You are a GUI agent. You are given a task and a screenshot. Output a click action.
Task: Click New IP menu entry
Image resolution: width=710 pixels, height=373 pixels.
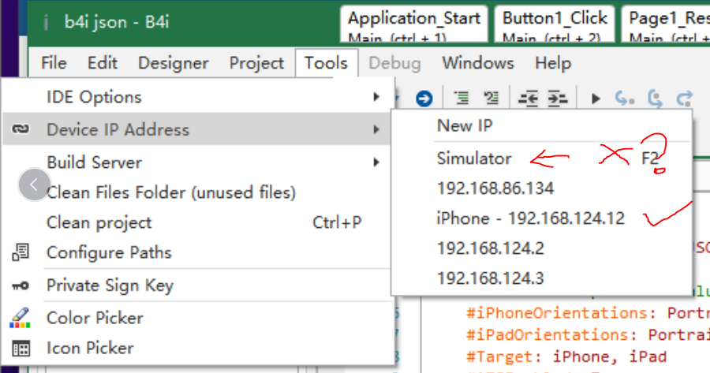pyautogui.click(x=465, y=125)
